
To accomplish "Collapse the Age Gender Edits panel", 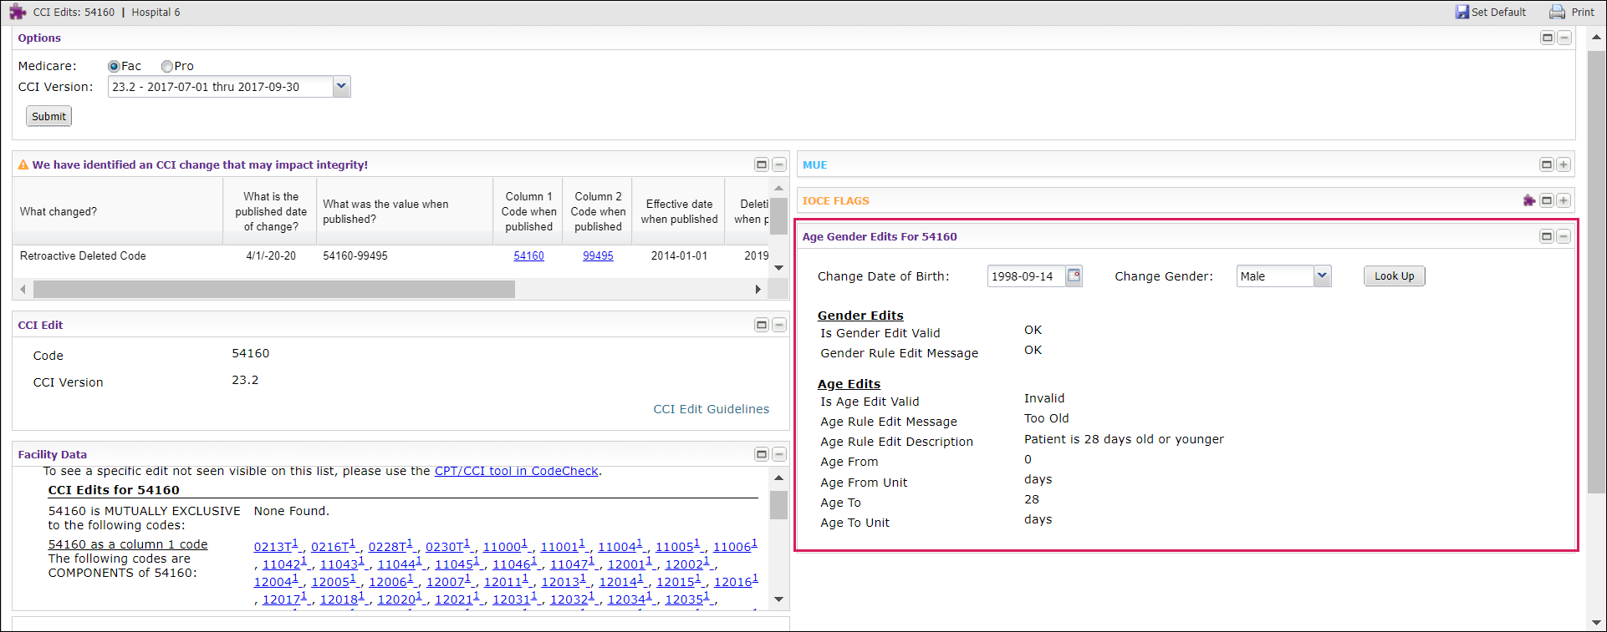I will click(1564, 237).
